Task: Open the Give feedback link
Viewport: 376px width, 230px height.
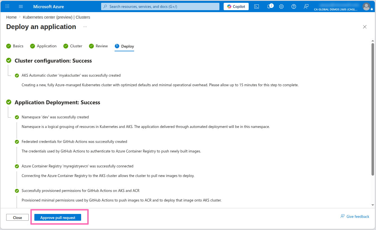Action: point(355,216)
